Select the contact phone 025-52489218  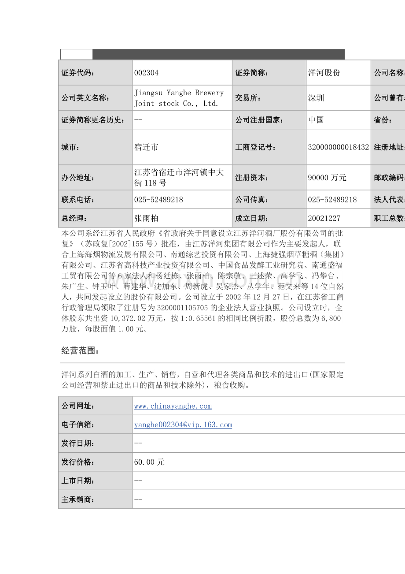tap(158, 200)
